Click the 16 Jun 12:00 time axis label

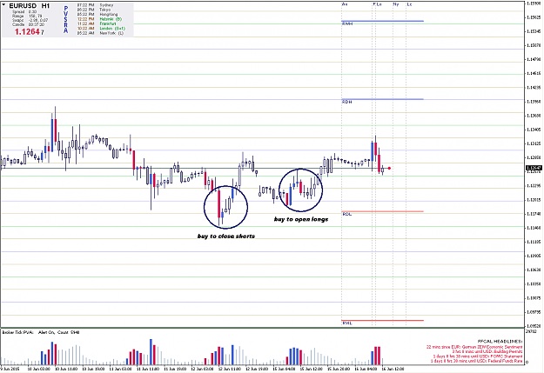pyautogui.click(x=393, y=369)
